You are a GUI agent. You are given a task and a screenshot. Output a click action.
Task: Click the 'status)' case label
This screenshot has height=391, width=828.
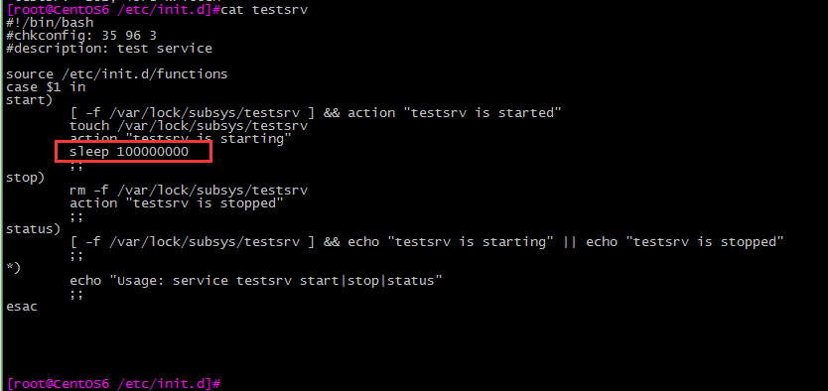click(34, 229)
